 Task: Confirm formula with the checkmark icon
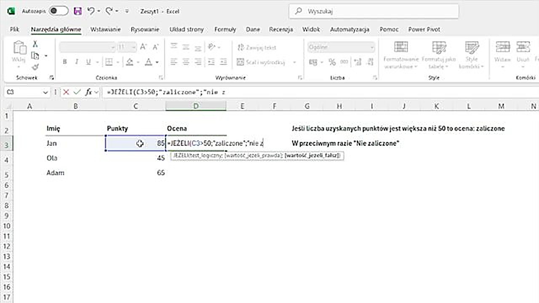pos(77,92)
